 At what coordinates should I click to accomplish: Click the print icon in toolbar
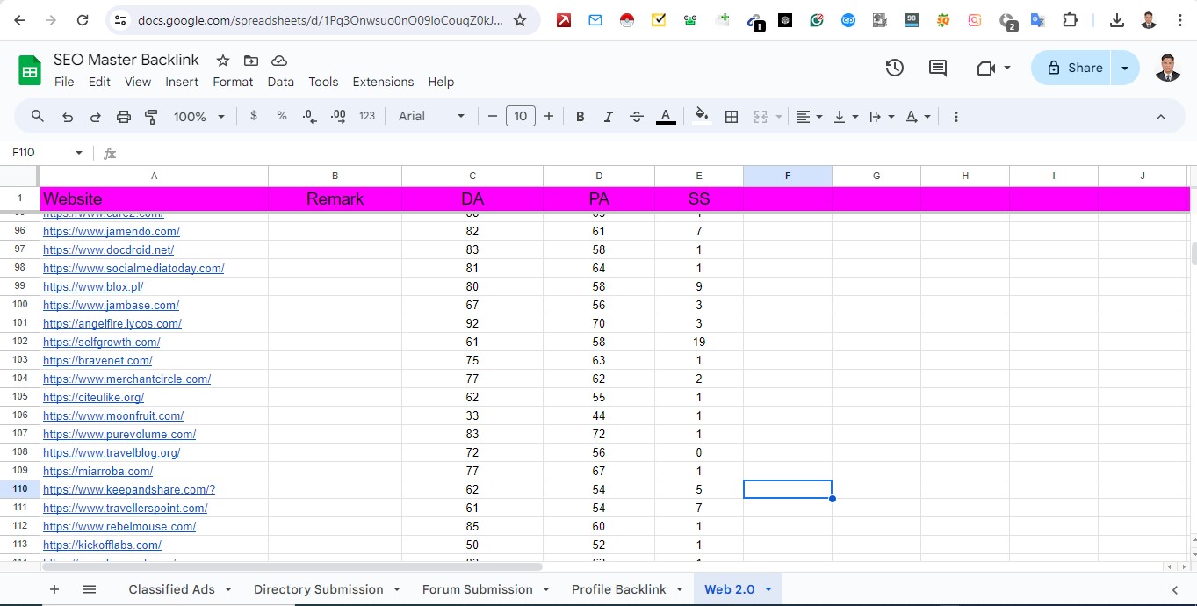click(124, 117)
